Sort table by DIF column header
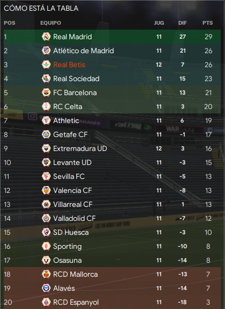The width and height of the screenshot is (225, 309). 183,23
